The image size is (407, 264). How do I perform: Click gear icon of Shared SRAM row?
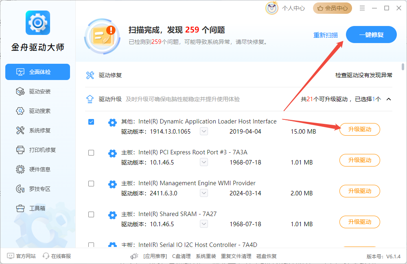tap(112, 215)
